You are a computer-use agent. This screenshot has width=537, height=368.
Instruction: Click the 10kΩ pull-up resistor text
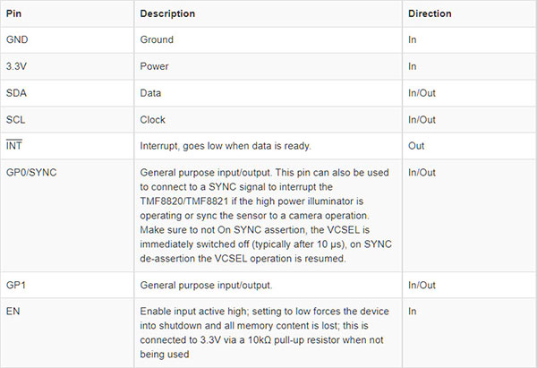point(294,340)
